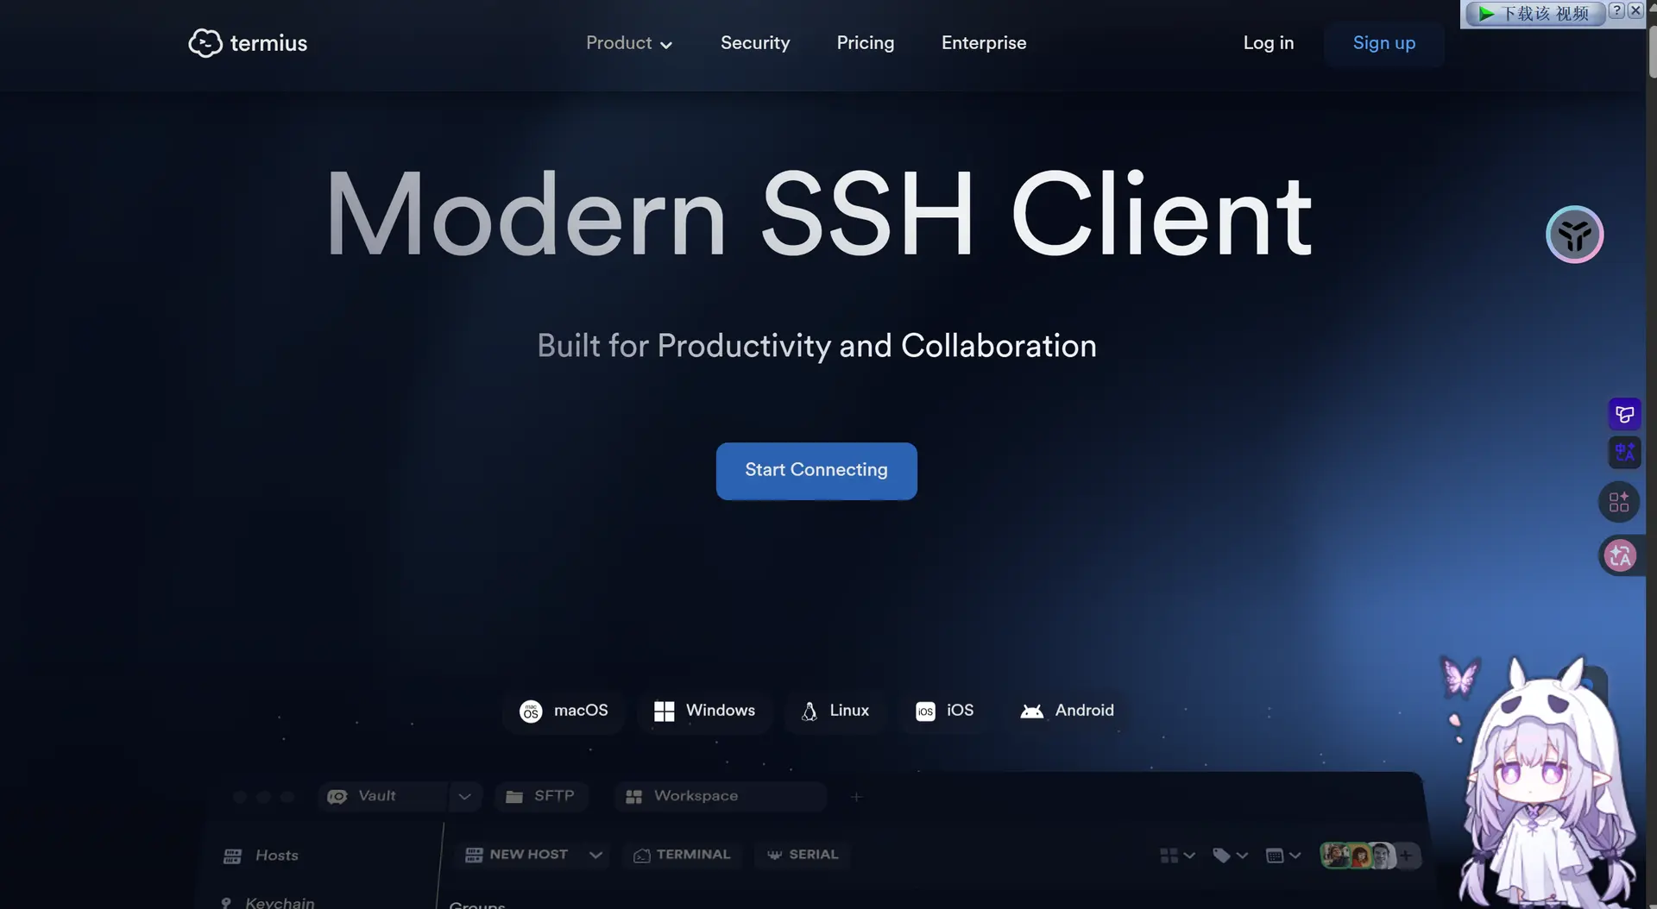Click the question mark help icon
This screenshot has width=1657, height=909.
[1616, 10]
